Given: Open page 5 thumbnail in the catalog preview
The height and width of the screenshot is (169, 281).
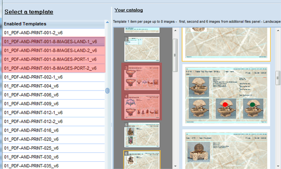Looking at the screenshot, I should 142,135.
